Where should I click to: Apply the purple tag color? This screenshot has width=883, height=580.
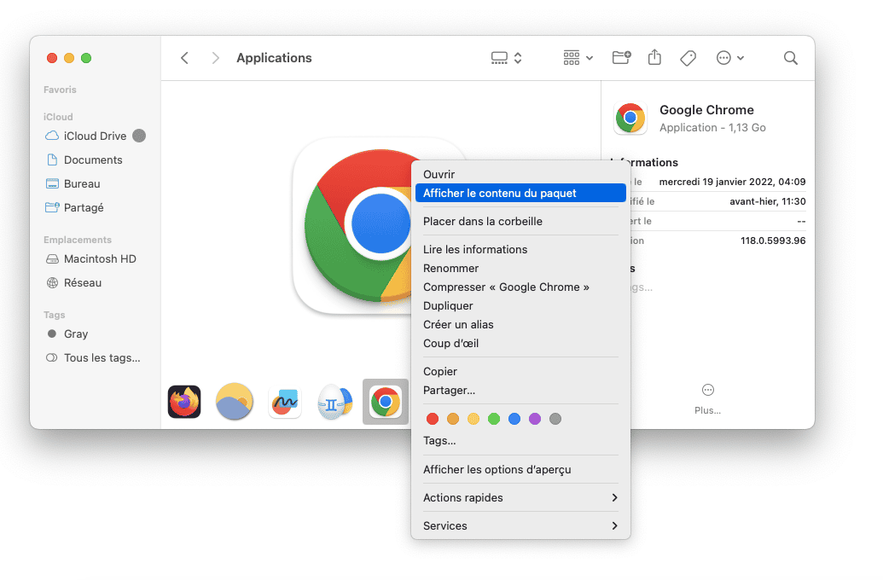click(x=535, y=419)
